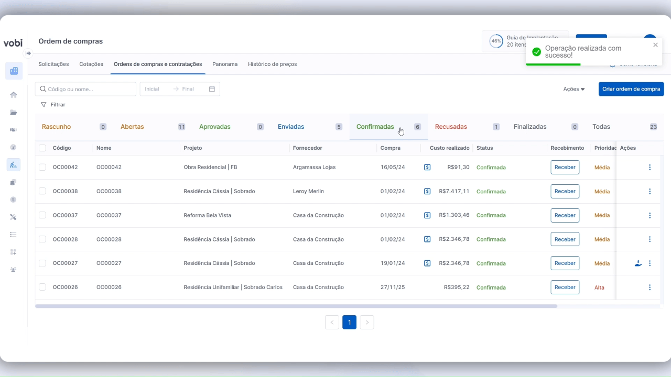Open the folder icon in the sidebar
Image resolution: width=671 pixels, height=377 pixels.
(x=14, y=113)
